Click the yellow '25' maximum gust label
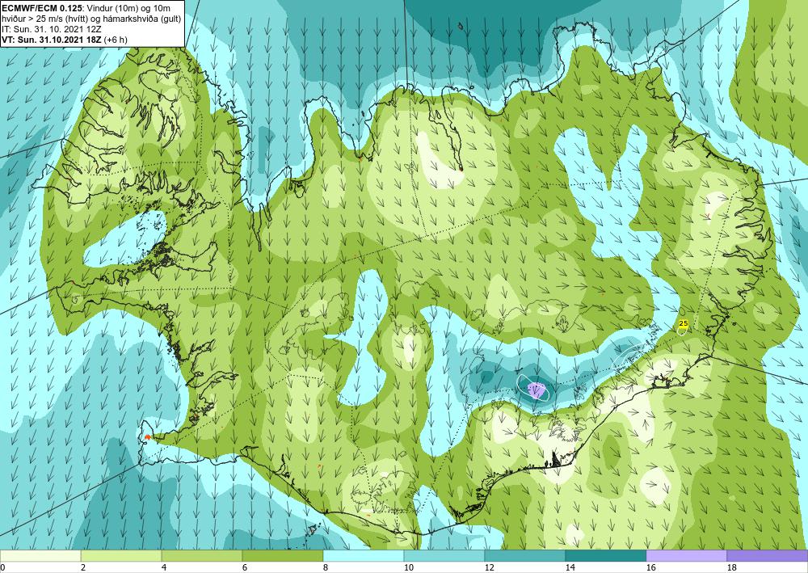 click(x=684, y=323)
